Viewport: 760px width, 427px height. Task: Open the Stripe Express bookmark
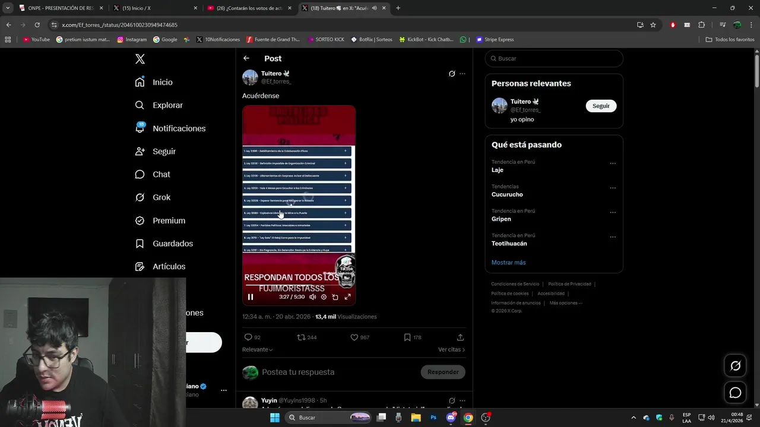click(x=495, y=40)
